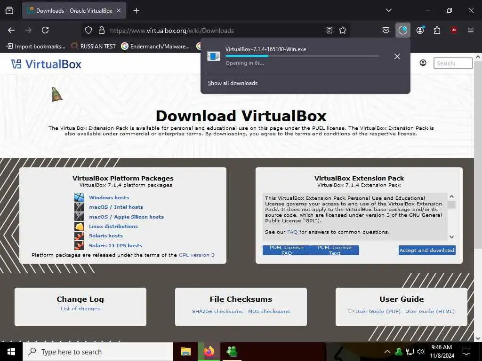This screenshot has height=361, width=482.
Task: Bookmark this page with the star icon
Action: [343, 30]
